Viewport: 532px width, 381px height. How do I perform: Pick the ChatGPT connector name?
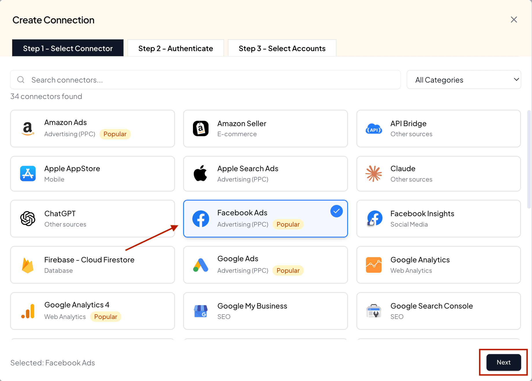pyautogui.click(x=60, y=214)
